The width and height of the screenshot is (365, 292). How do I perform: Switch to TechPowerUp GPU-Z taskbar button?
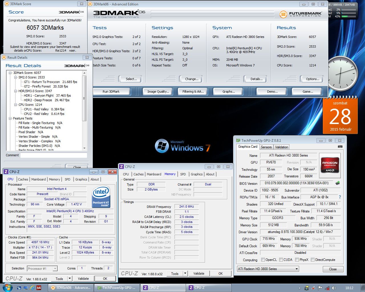click(x=117, y=288)
